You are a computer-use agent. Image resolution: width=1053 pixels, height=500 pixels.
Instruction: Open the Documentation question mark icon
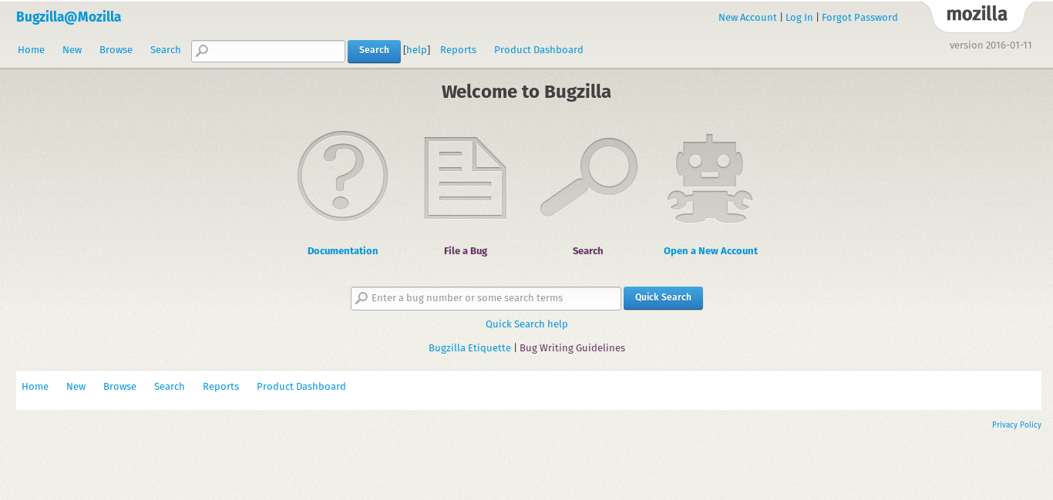pos(342,176)
